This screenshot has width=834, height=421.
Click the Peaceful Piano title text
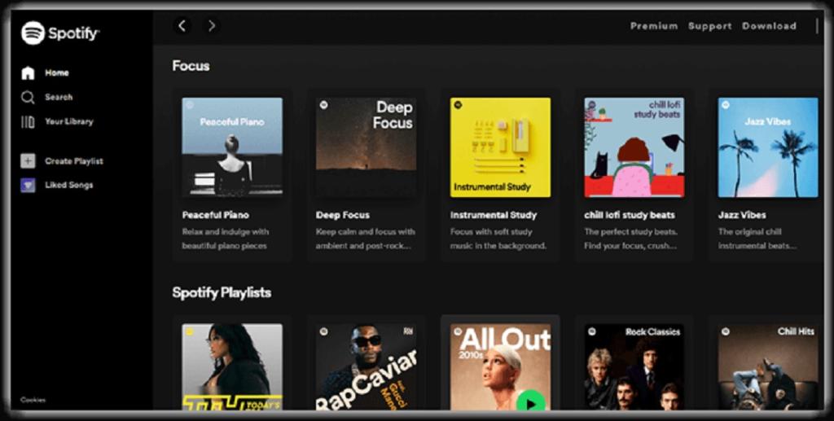coord(215,215)
